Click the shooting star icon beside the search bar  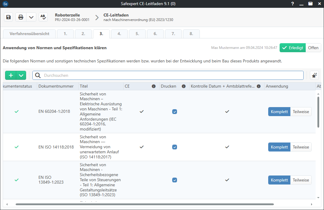click(314, 75)
